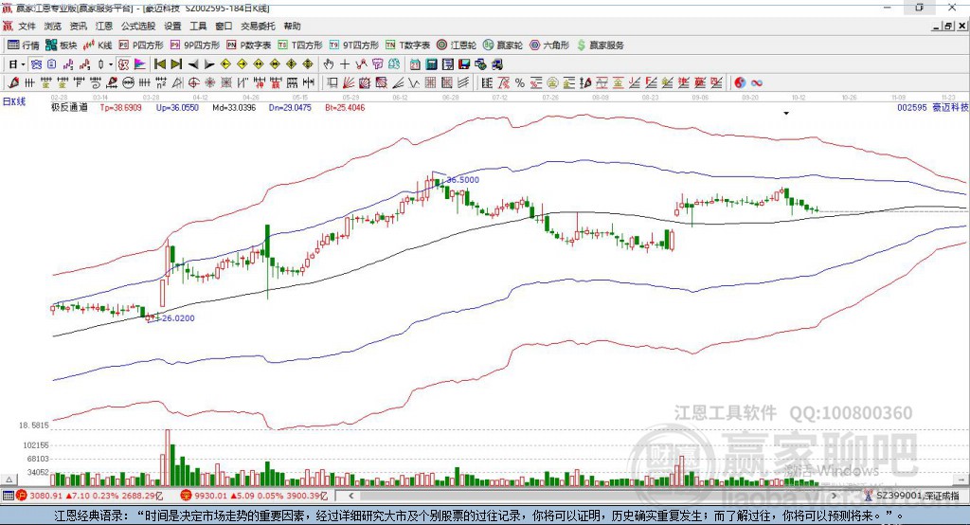Open 赢家服务 with dollar icon
Image resolution: width=970 pixels, height=525 pixels.
click(x=600, y=45)
